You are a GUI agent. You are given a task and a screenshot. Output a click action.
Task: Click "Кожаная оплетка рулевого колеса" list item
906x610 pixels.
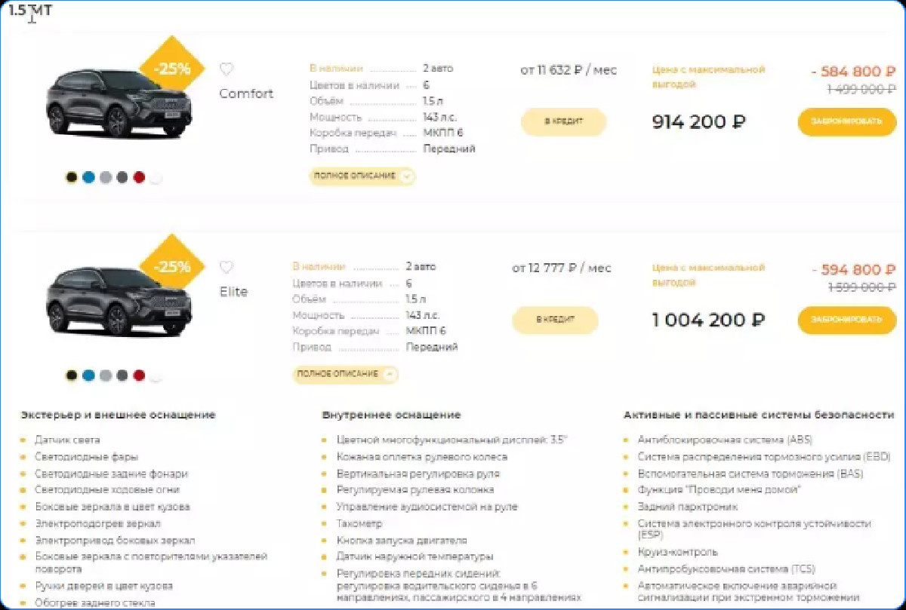422,457
